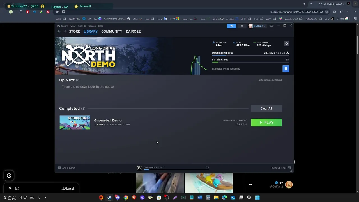Open the EA app from taskbar

click(101, 198)
